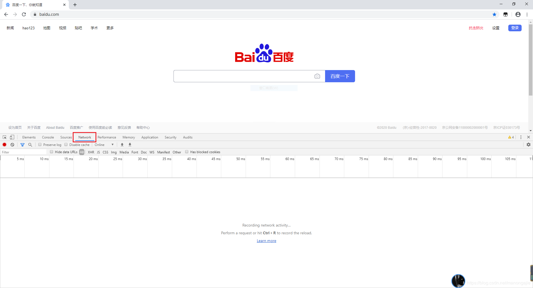Image resolution: width=533 pixels, height=288 pixels.
Task: Switch to the Memory tab
Action: click(129, 137)
